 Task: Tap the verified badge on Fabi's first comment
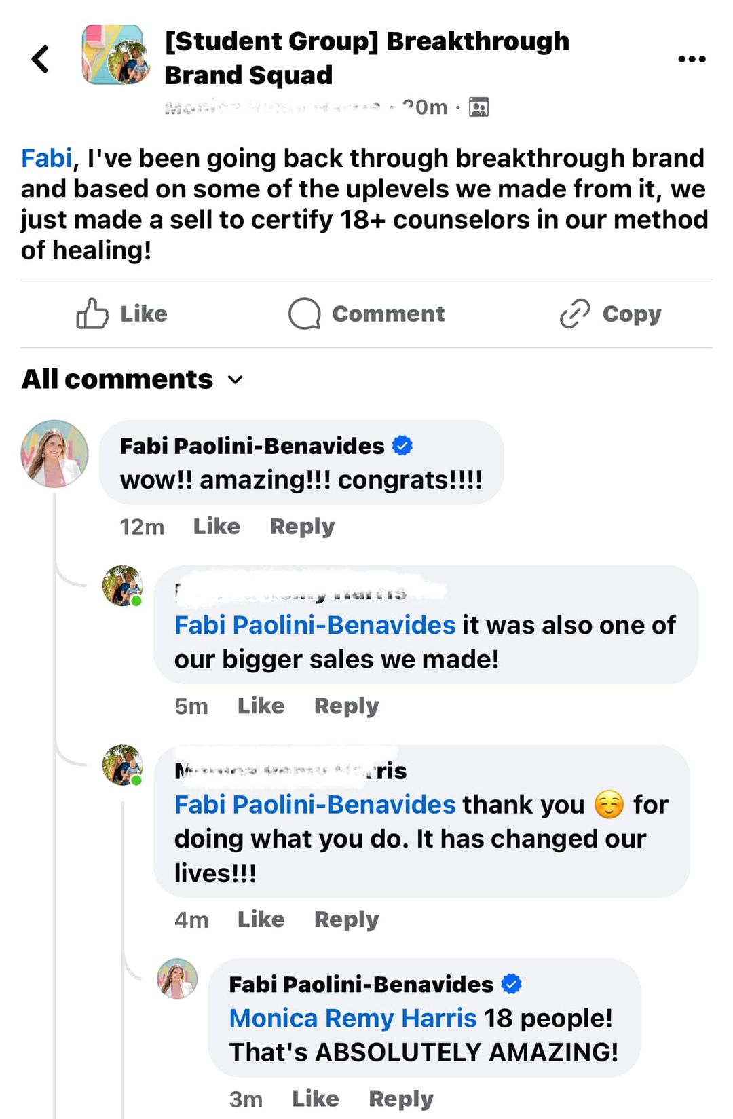pos(402,446)
